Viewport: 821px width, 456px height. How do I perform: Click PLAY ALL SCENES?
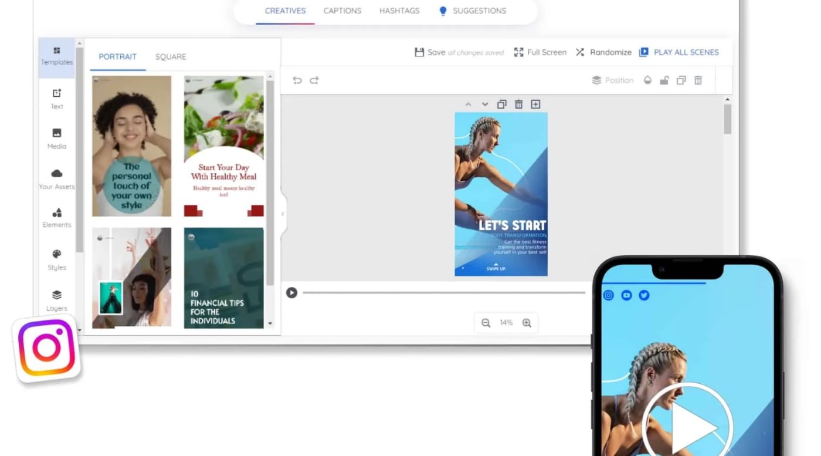[679, 52]
